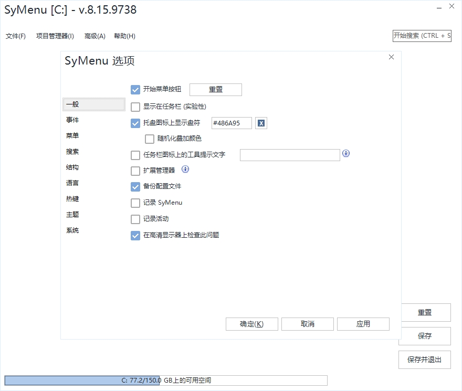The image size is (462, 391).
Task: Select the 一般 options category
Action: click(x=93, y=104)
